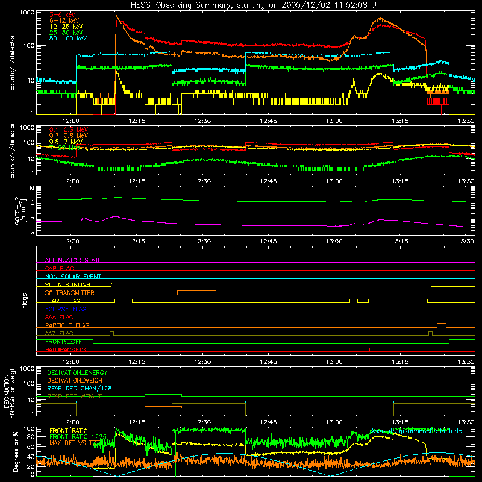
Task: Click the 'FRONT_RATIO' legend label
Action: (x=69, y=431)
